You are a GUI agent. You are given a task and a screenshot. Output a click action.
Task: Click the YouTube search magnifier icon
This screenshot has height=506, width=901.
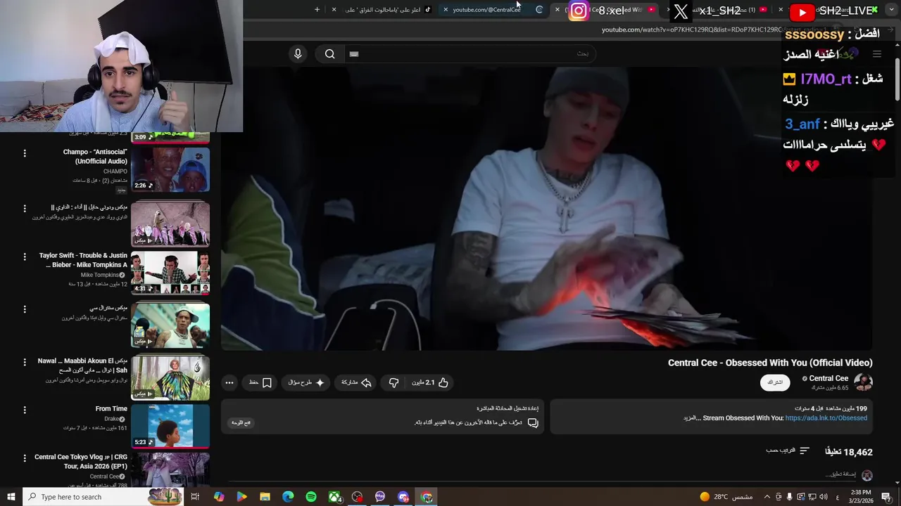pos(329,54)
